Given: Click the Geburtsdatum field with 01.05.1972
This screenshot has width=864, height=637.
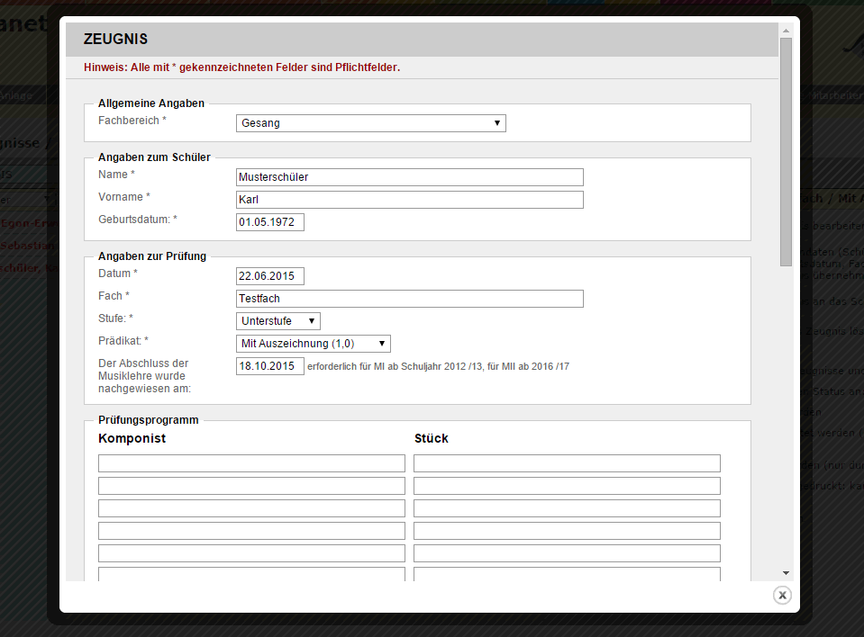Looking at the screenshot, I should click(x=270, y=222).
